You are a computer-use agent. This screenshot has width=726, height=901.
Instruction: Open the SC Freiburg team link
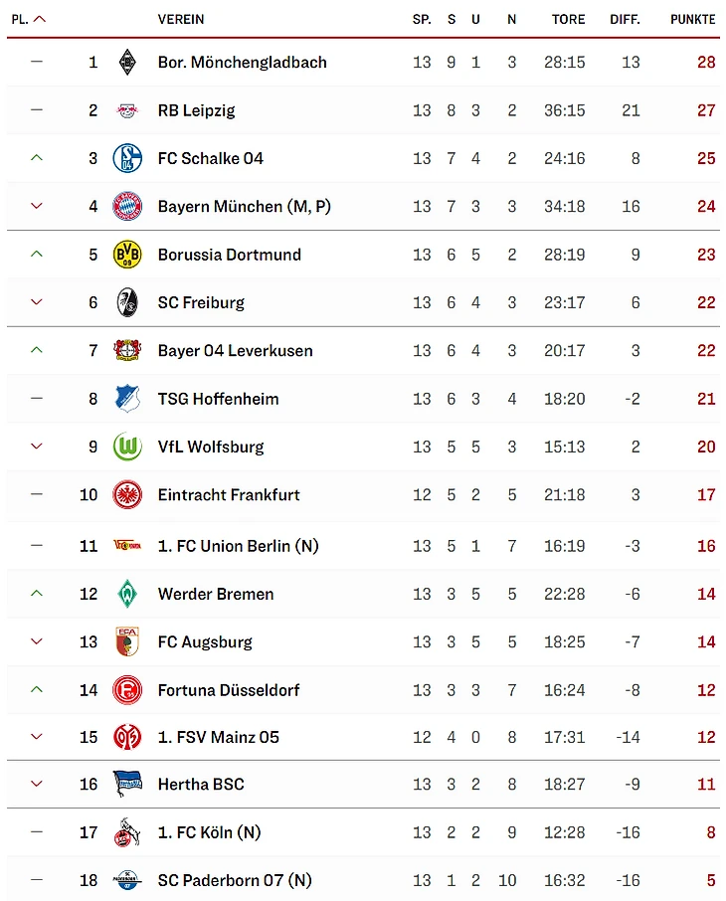pyautogui.click(x=201, y=302)
